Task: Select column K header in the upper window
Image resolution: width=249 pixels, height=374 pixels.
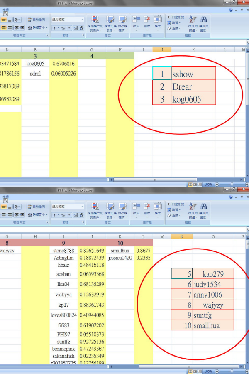Action: click(193, 49)
